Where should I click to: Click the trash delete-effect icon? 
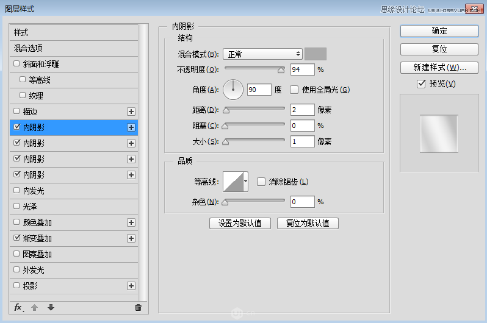[138, 308]
